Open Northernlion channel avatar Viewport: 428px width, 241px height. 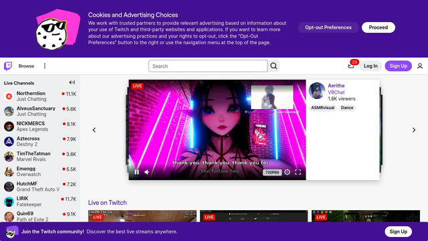click(9, 96)
